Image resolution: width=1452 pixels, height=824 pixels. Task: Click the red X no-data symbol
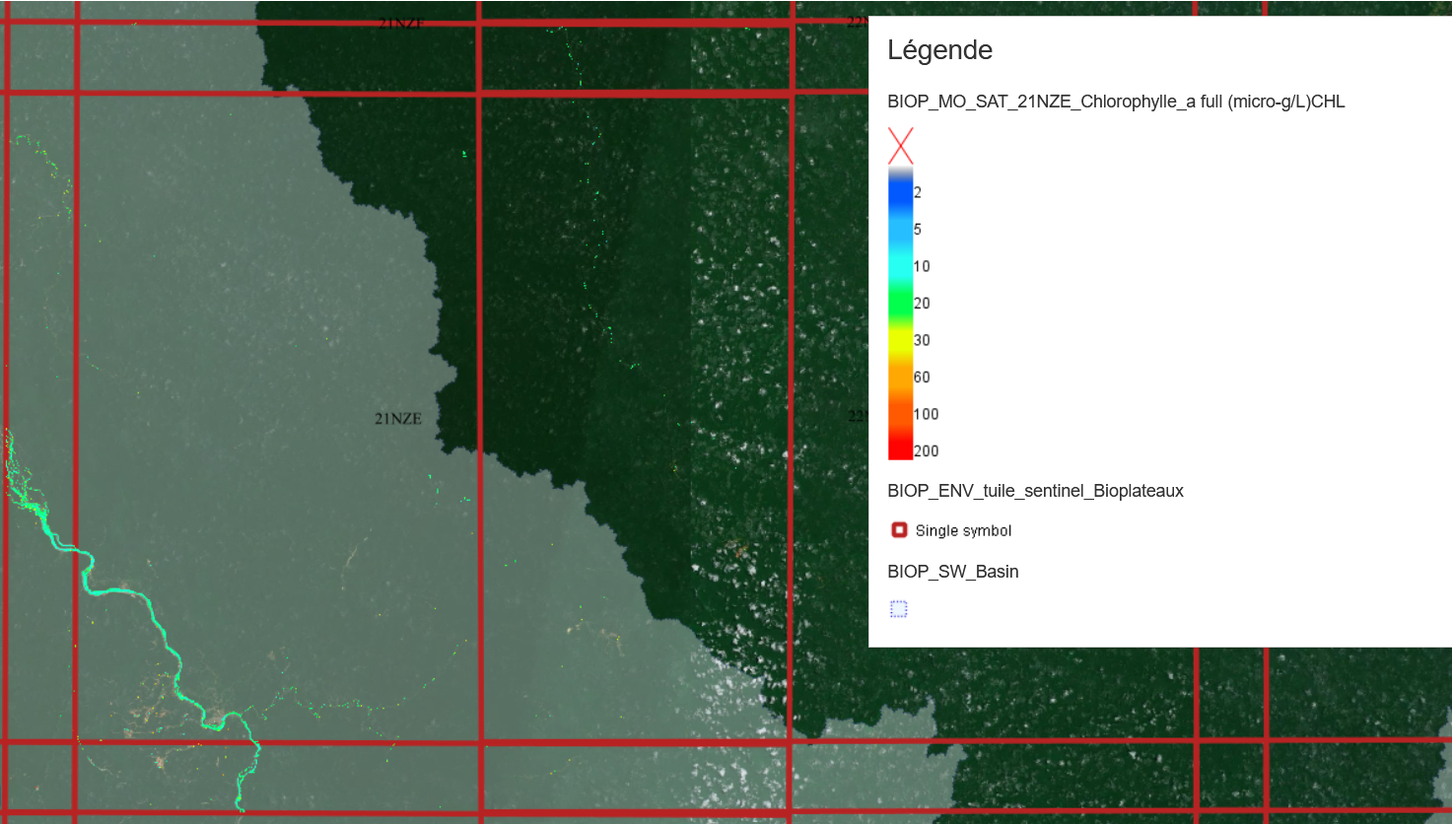900,146
